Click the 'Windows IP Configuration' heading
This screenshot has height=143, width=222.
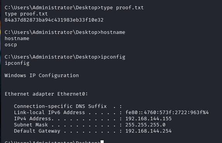42,76
